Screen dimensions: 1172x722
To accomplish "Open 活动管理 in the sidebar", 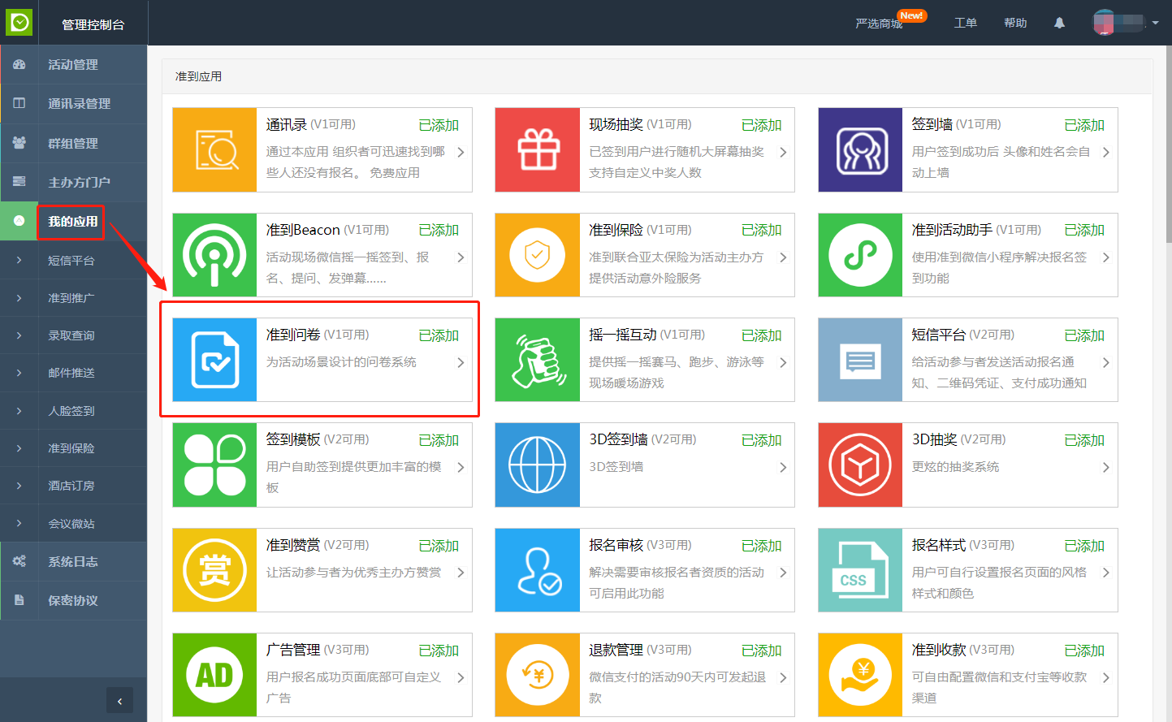I will (73, 65).
